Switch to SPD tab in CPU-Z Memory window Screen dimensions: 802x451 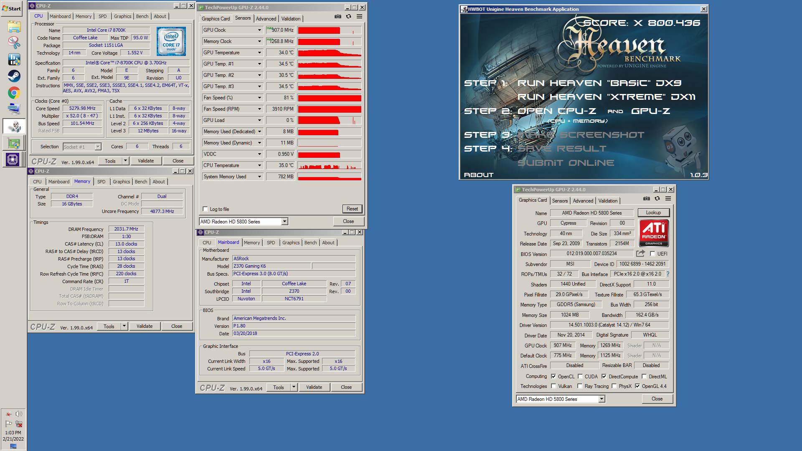[101, 182]
